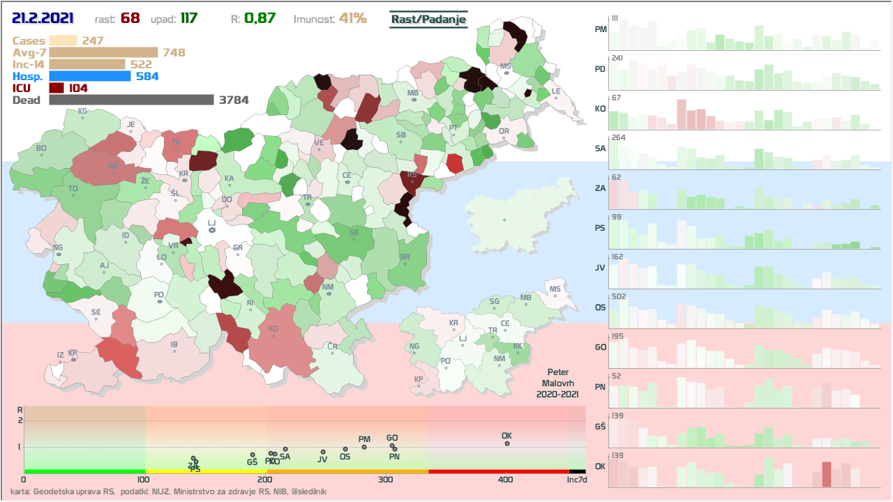
Task: Click the Avg-7 legend label
Action: 29,52
